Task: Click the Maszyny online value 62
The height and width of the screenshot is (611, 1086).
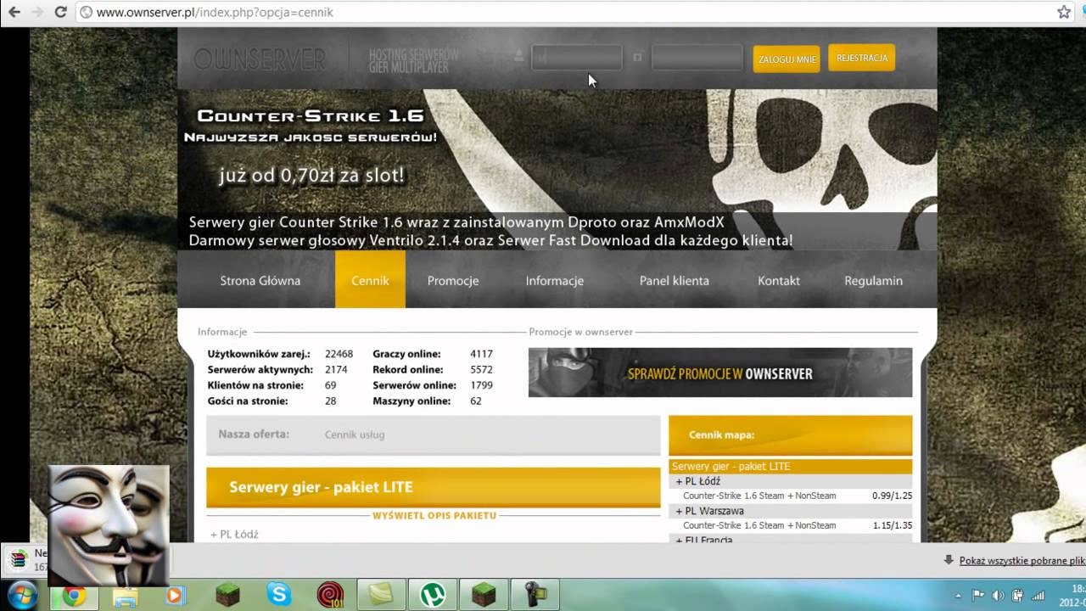Action: (475, 401)
